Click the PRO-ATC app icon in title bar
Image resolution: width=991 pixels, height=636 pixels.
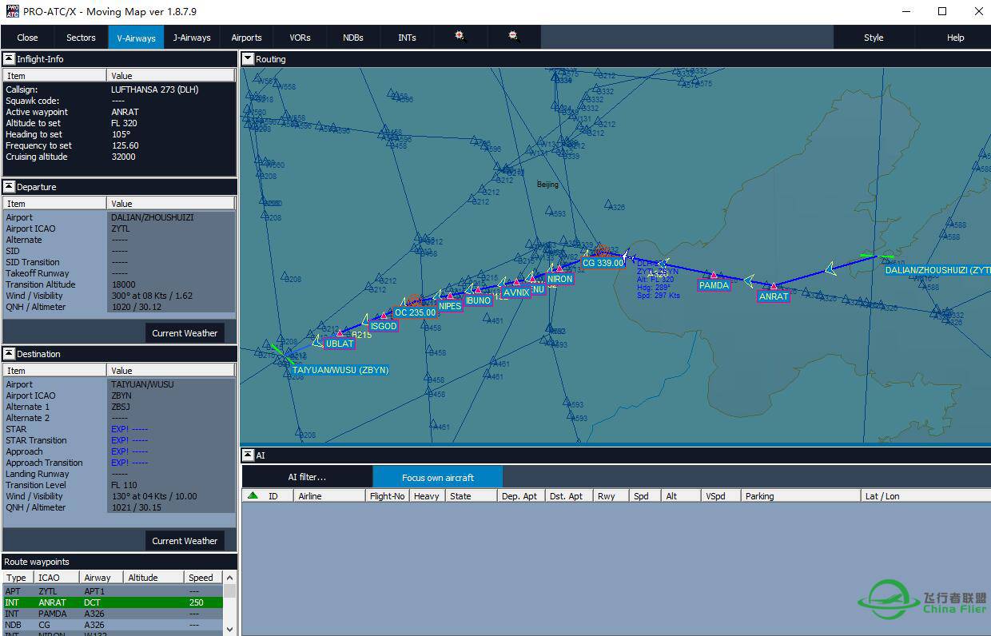pyautogui.click(x=12, y=11)
